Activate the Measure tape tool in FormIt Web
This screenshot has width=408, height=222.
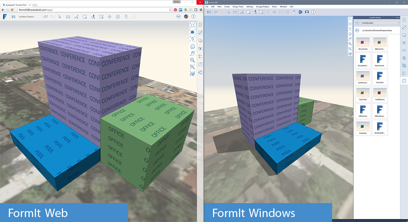click(68, 17)
